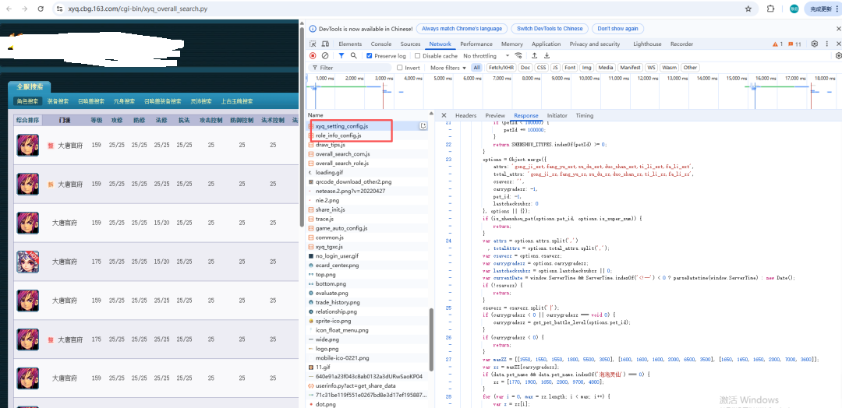Open DevTools three-dot customize menu
This screenshot has height=408, width=842.
[827, 44]
